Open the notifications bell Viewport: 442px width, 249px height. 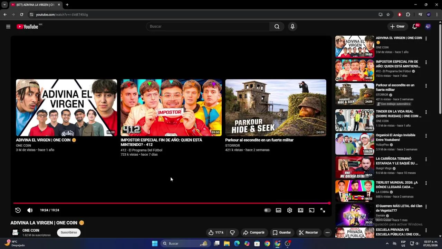click(415, 27)
